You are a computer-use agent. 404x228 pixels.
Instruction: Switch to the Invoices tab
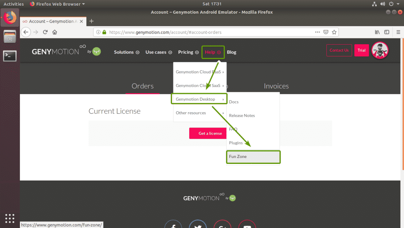point(276,86)
